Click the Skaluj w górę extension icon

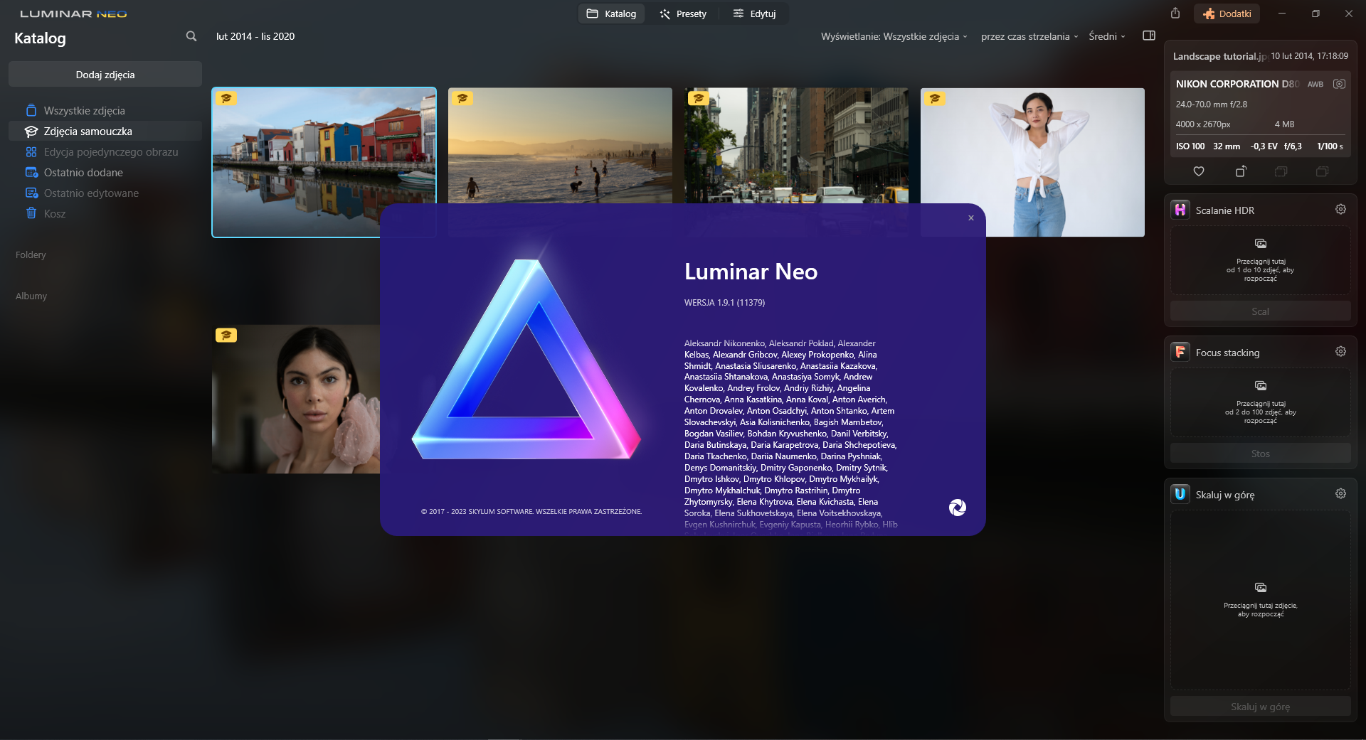click(1180, 494)
